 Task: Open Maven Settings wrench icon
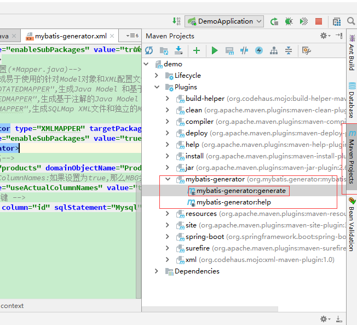pos(307,50)
